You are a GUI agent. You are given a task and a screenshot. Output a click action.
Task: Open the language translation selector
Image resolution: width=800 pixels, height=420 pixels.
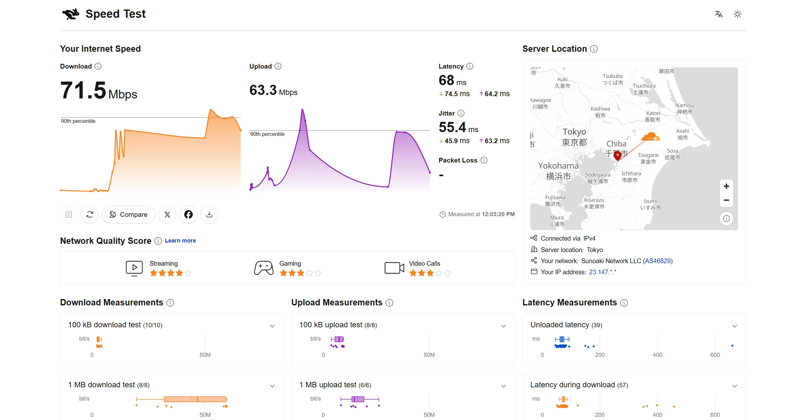719,14
